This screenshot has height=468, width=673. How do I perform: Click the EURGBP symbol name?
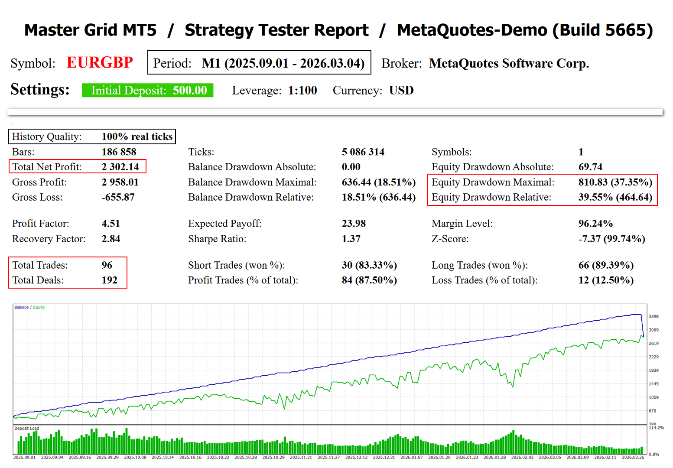coord(100,63)
